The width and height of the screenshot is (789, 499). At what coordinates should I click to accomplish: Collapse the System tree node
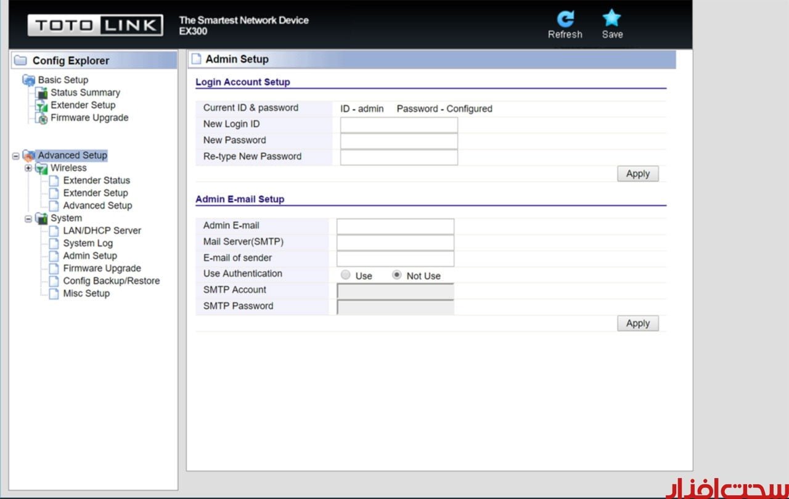[28, 218]
